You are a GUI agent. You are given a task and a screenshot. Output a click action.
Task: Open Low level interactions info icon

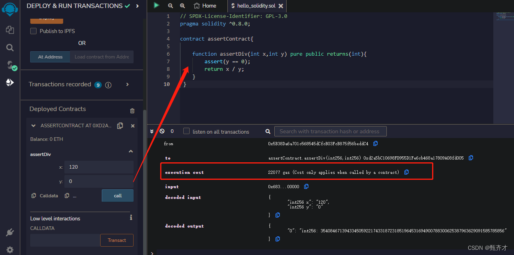click(131, 218)
